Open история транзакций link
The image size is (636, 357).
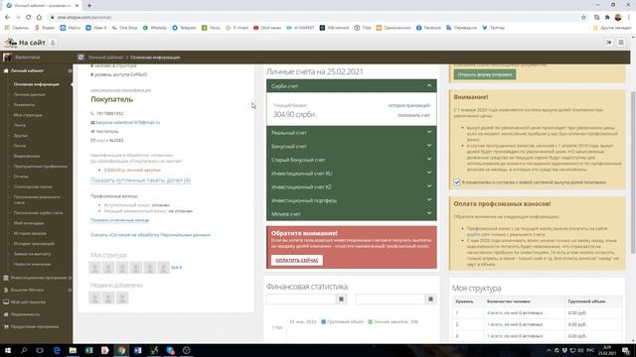point(408,105)
